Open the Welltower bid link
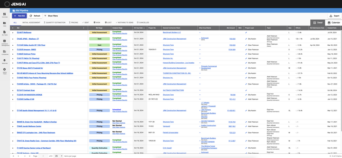 24,32
